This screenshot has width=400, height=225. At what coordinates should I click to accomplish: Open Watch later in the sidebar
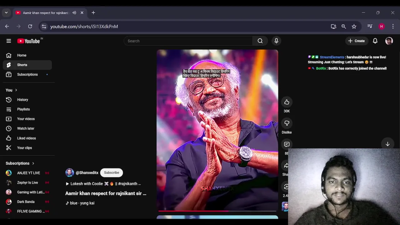click(x=27, y=128)
